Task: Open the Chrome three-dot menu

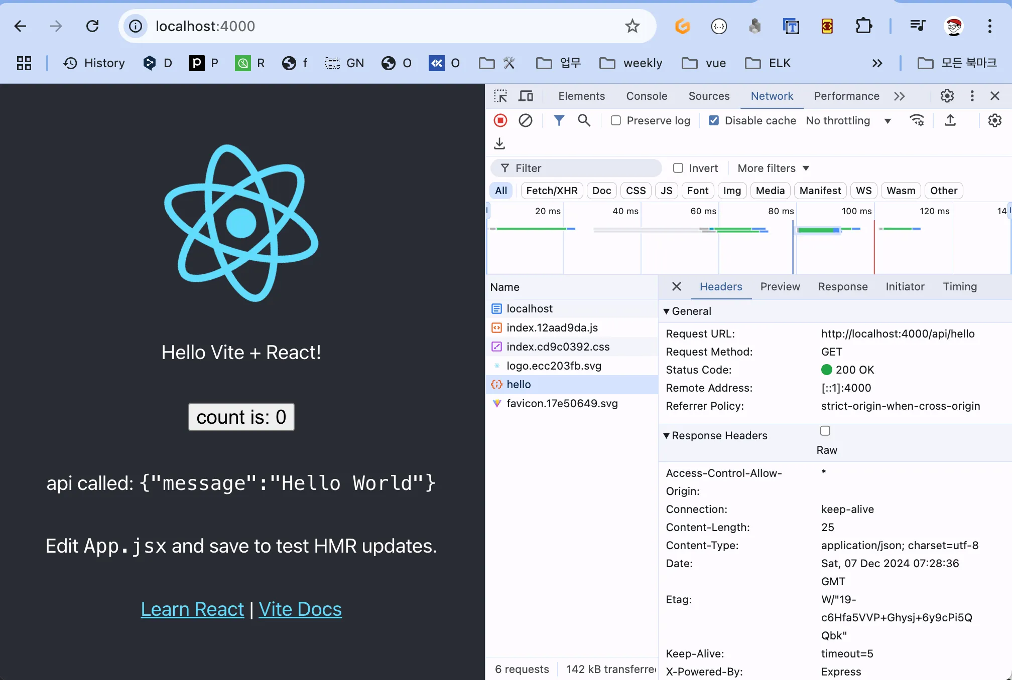Action: (989, 26)
